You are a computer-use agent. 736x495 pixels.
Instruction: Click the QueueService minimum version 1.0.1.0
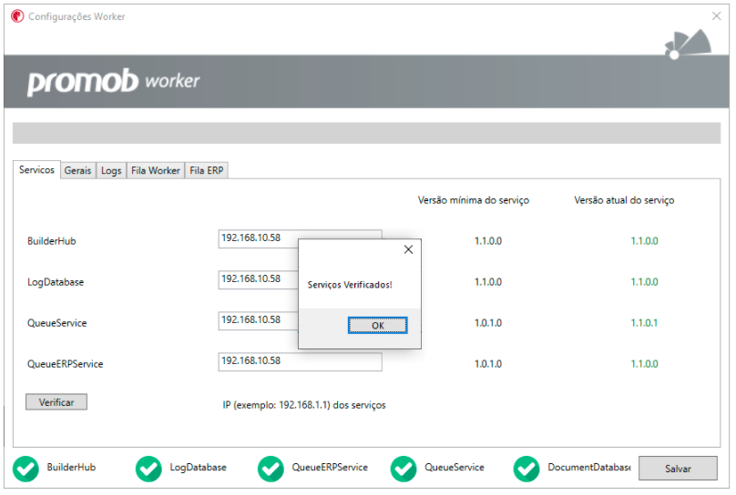point(487,323)
